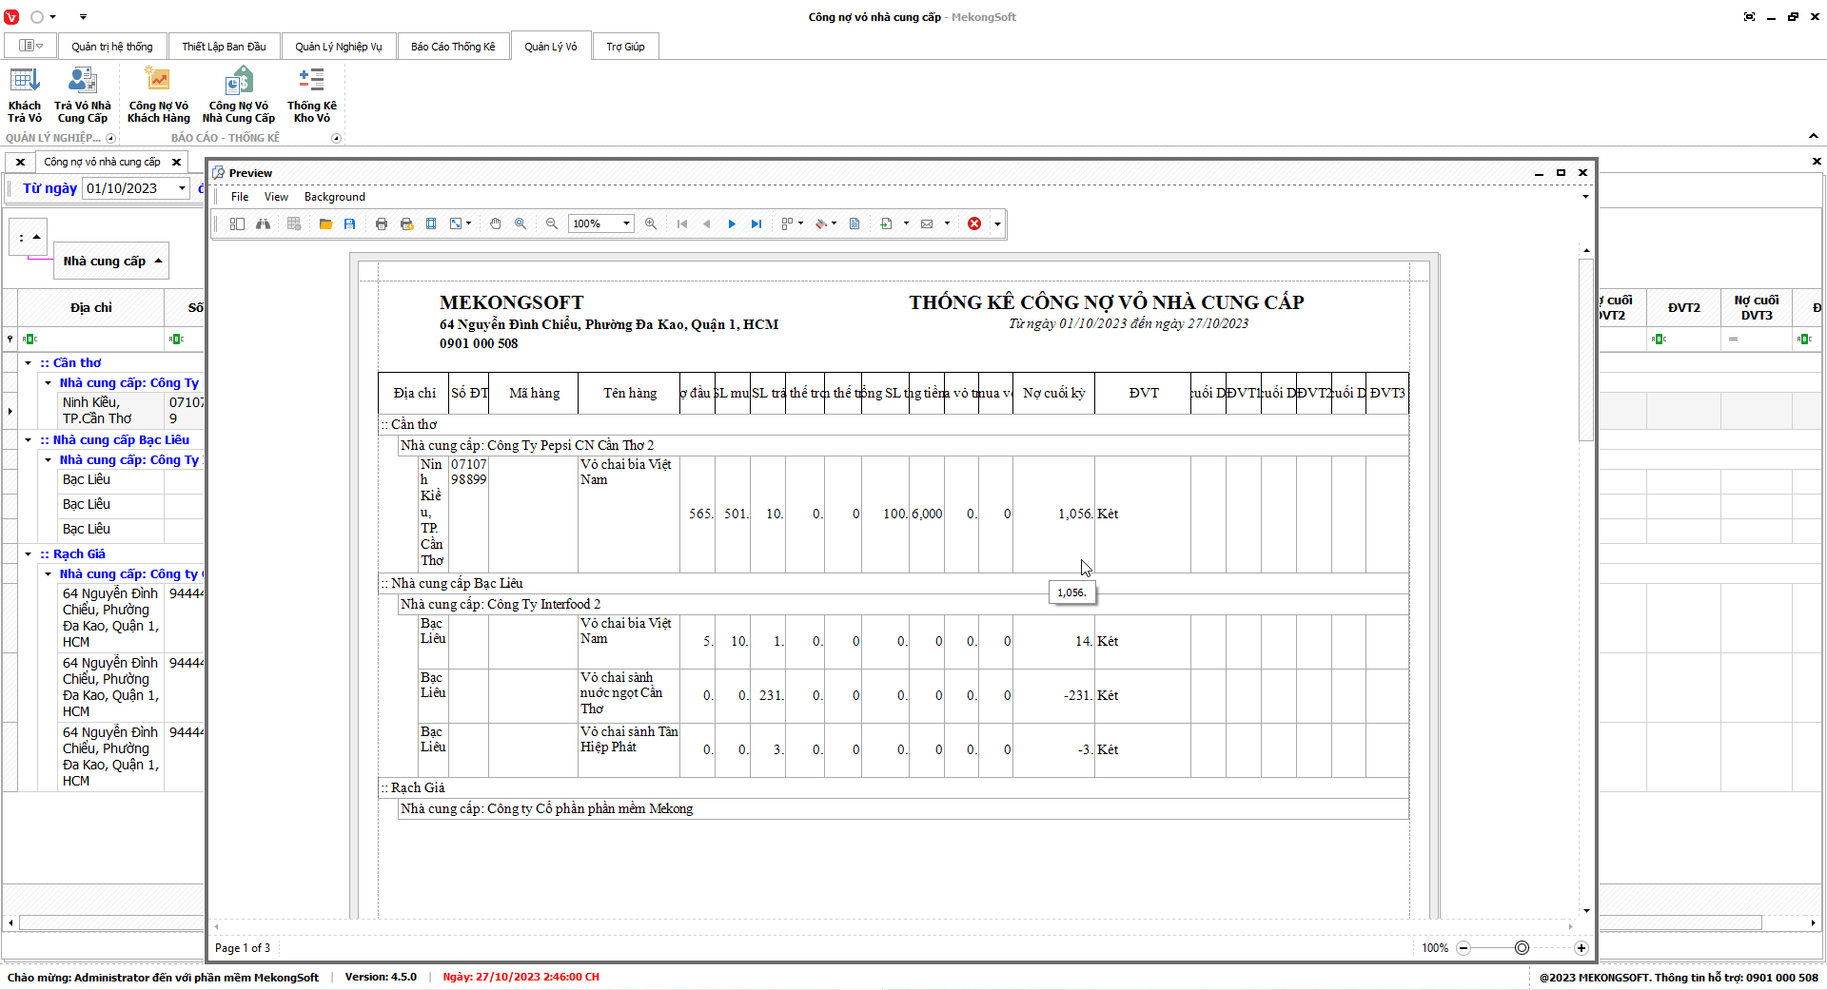This screenshot has width=1827, height=990.
Task: Click the open folder icon in Preview
Action: click(x=325, y=223)
